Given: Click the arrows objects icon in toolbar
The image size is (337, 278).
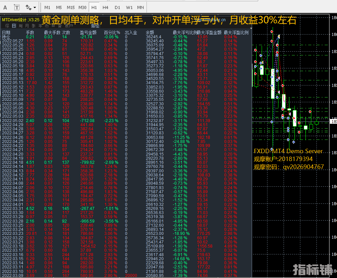Looking at the screenshot, I should click(28, 7).
